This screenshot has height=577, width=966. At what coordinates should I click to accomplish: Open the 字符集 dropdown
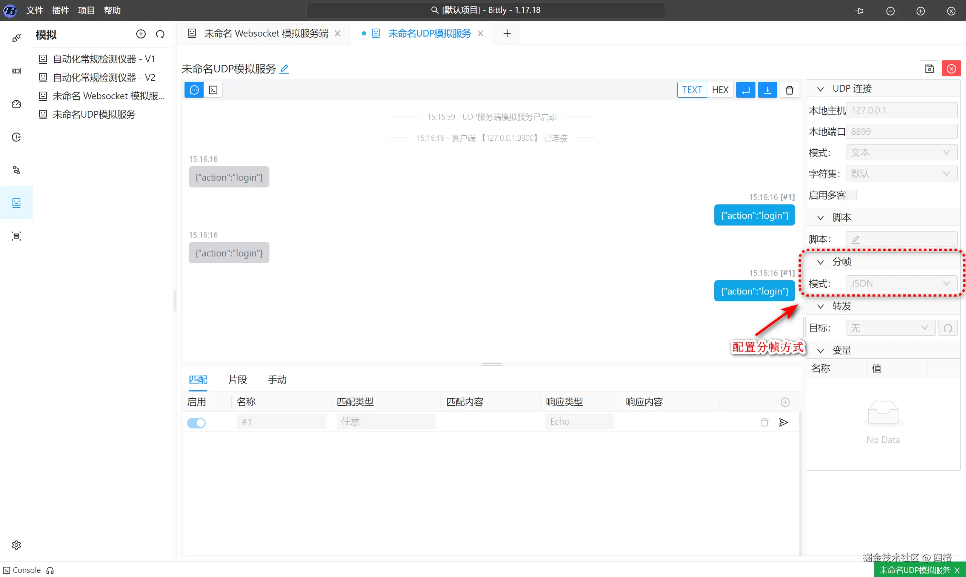(901, 173)
